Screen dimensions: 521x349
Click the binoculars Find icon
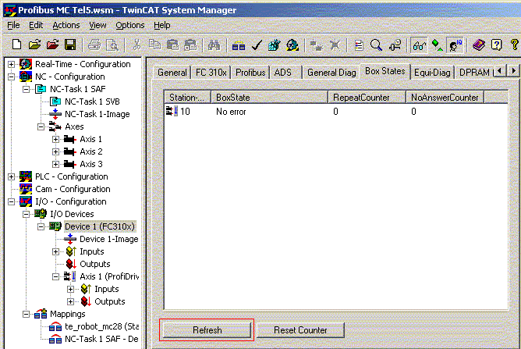click(214, 45)
